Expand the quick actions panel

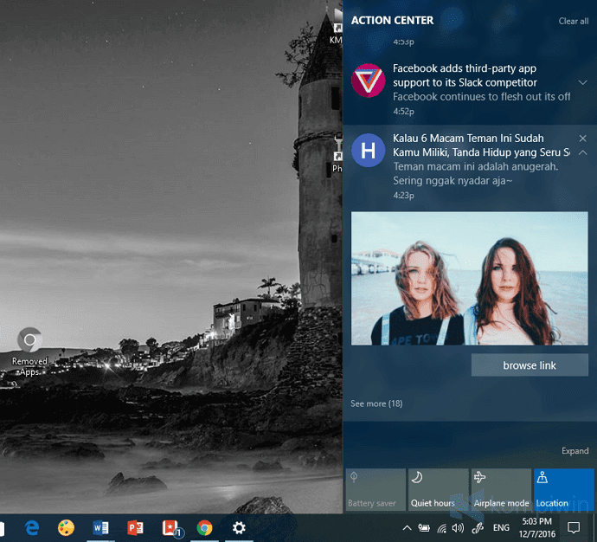pos(575,451)
